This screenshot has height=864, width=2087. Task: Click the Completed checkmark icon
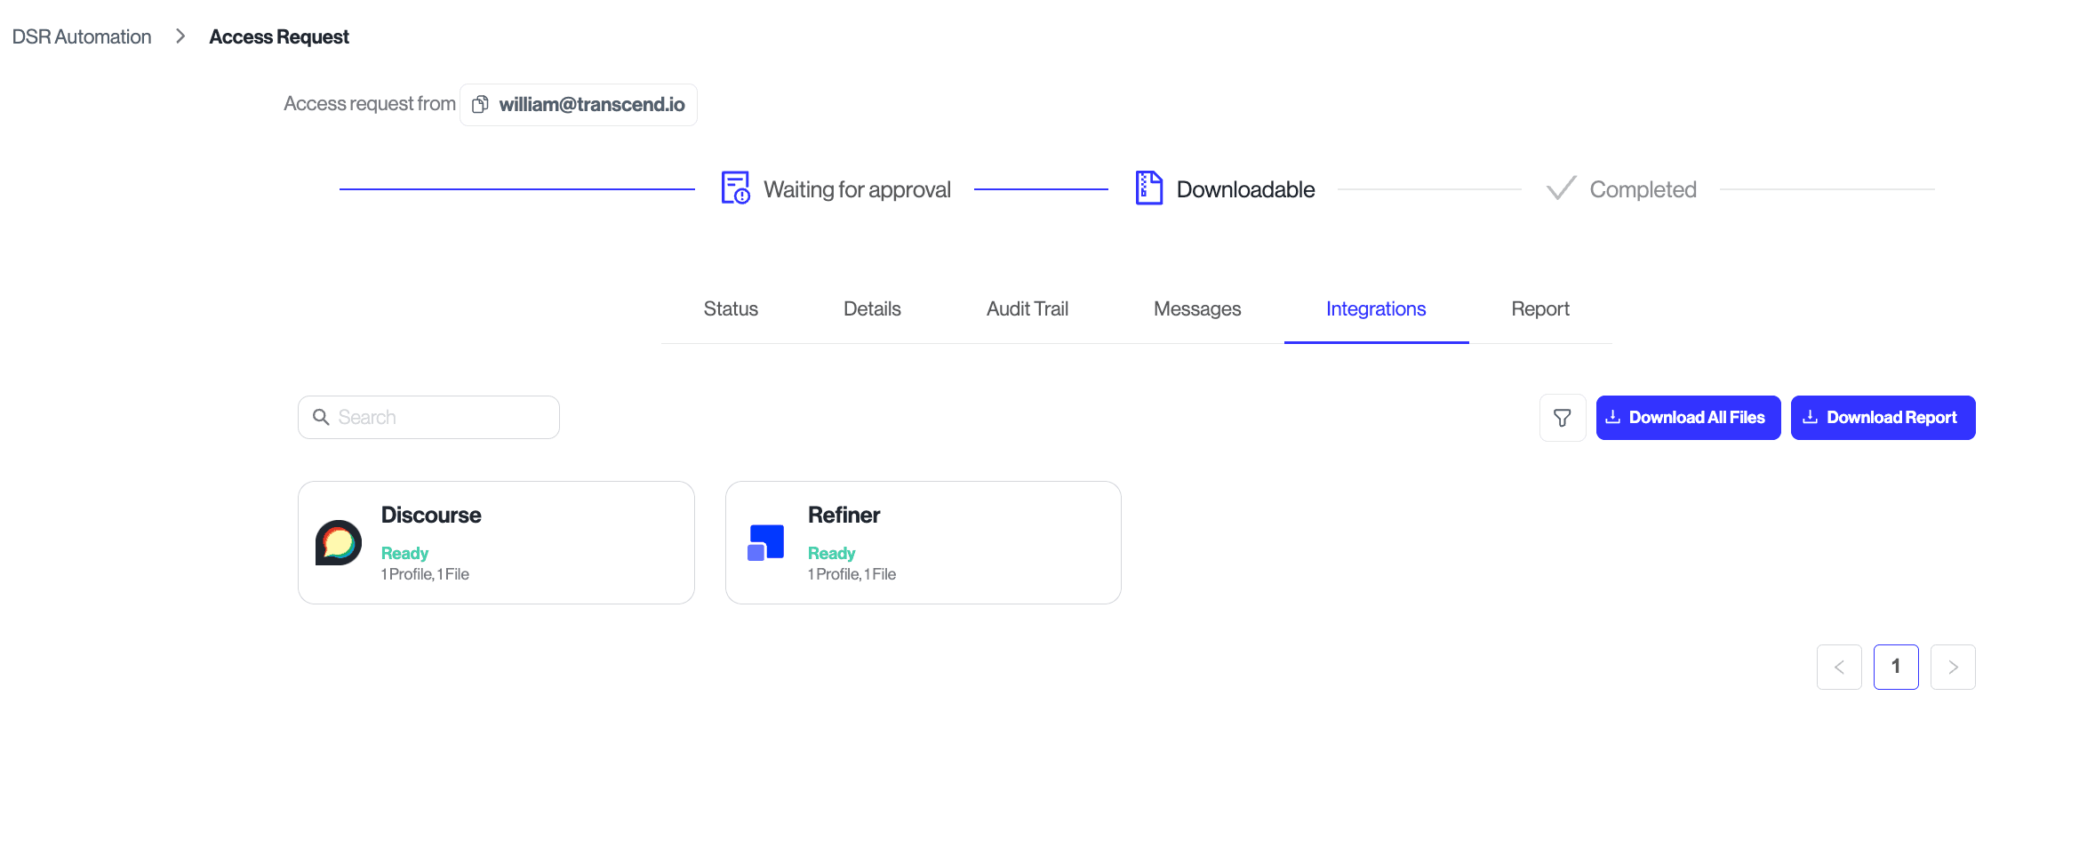point(1559,188)
